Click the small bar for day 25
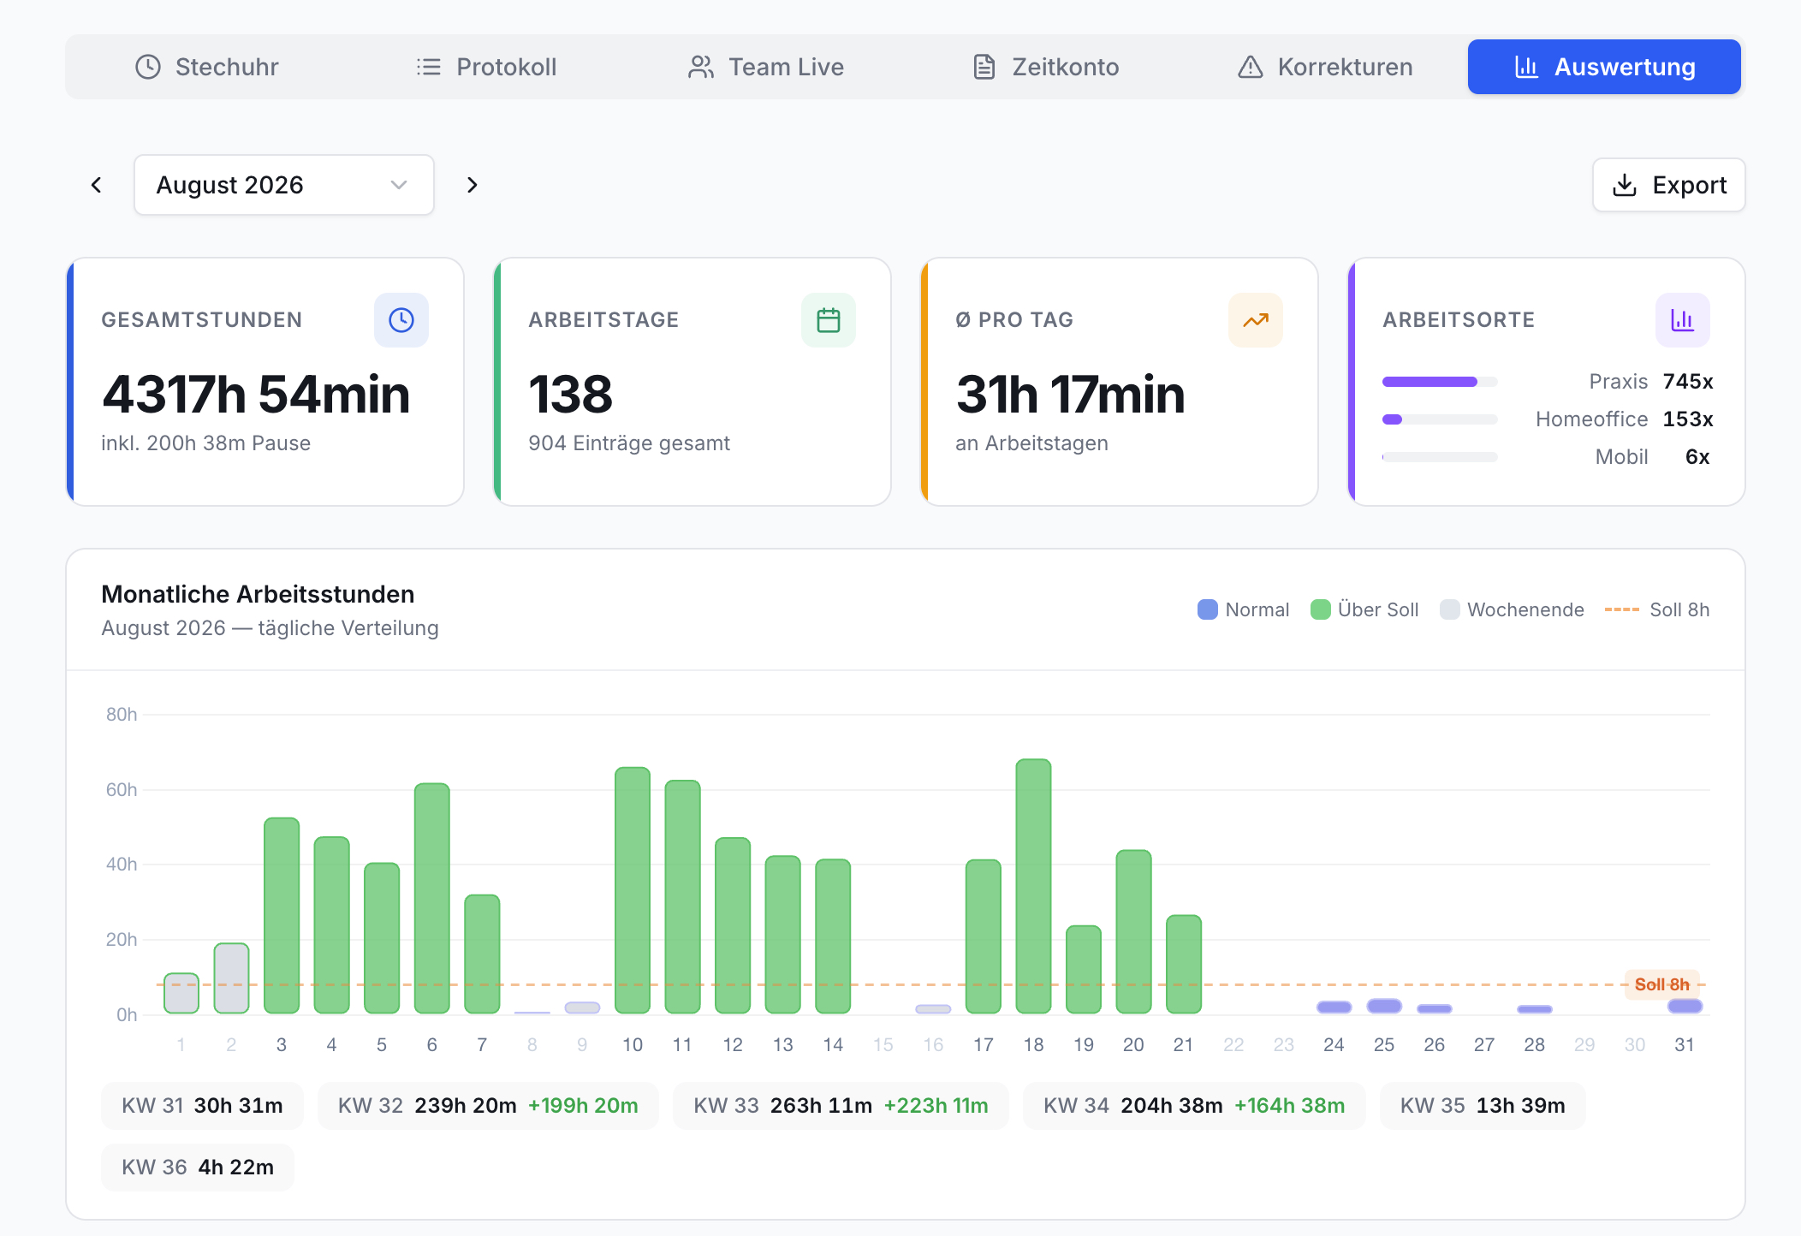 (x=1384, y=1006)
